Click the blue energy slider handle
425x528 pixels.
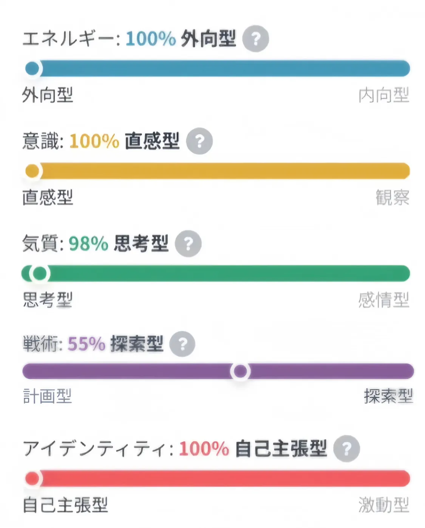[x=32, y=69]
